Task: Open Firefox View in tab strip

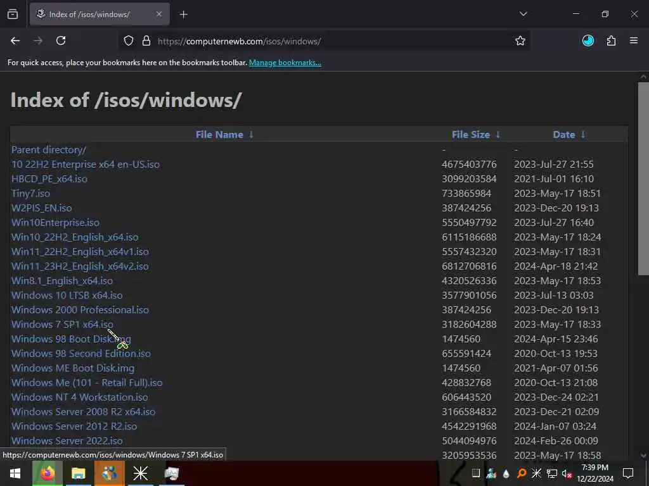Action: click(13, 14)
